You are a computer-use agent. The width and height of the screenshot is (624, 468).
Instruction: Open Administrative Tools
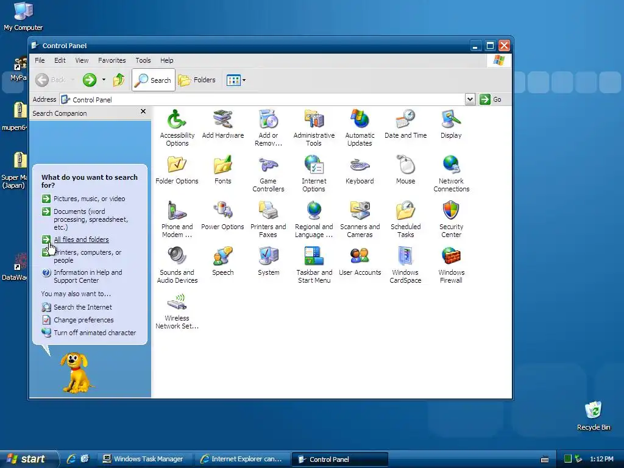[x=314, y=128]
